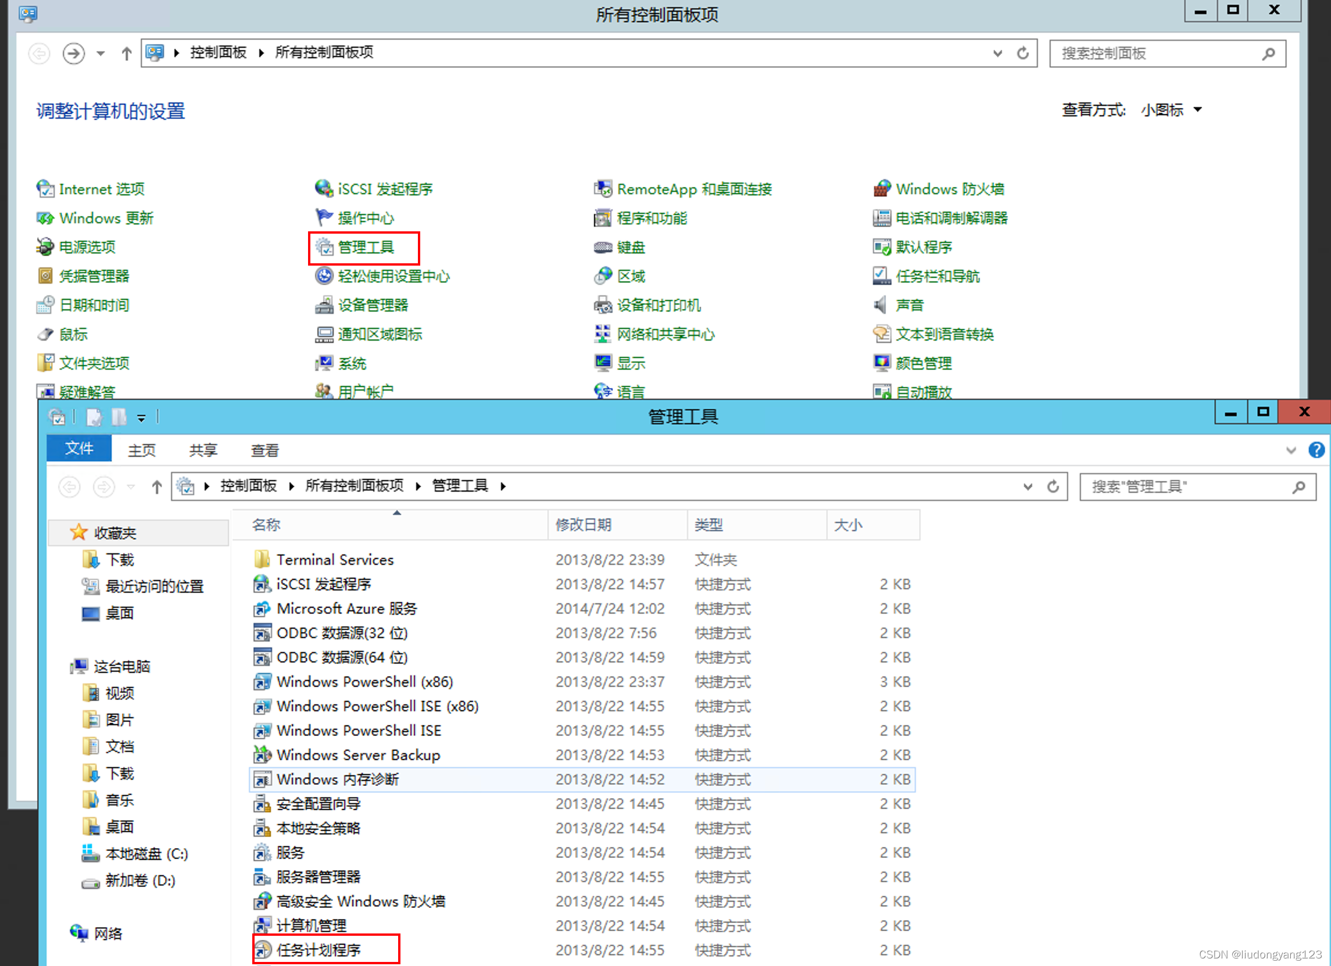
Task: Click 文本到语音转换 icon
Action: (882, 335)
